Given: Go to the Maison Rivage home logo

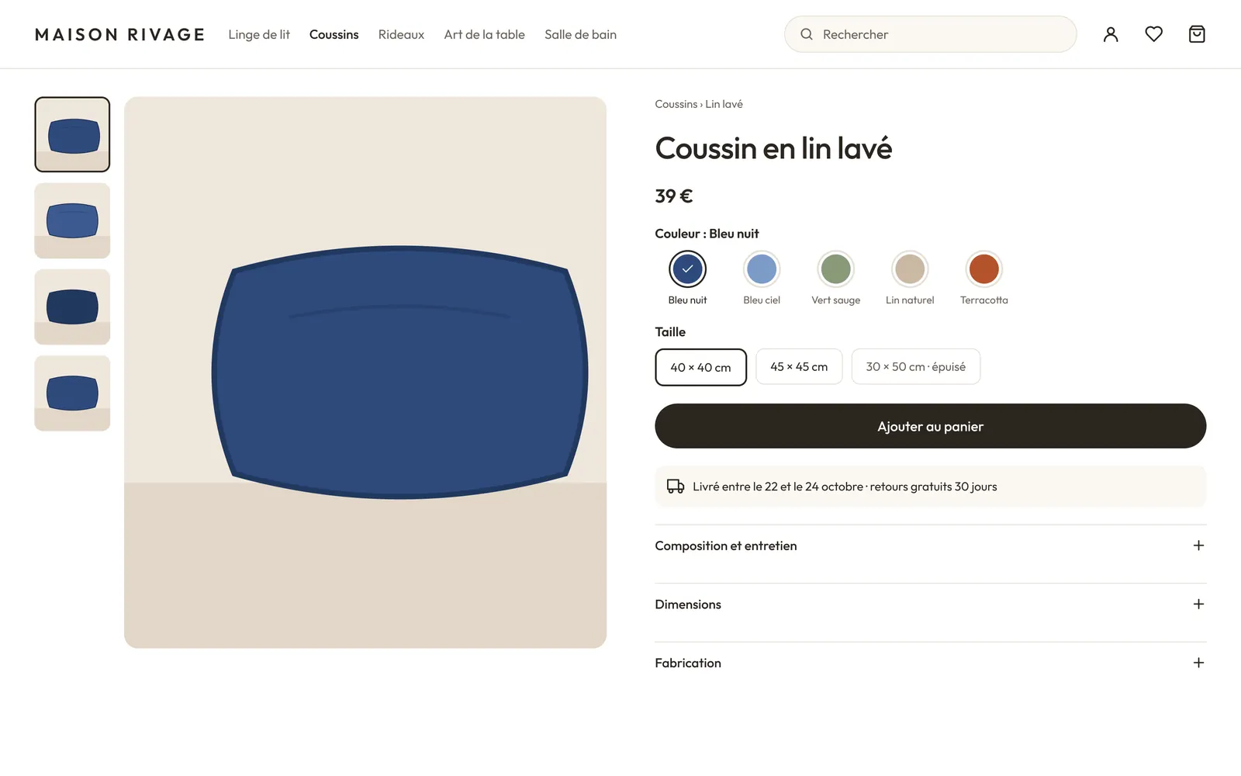Looking at the screenshot, I should click(120, 34).
